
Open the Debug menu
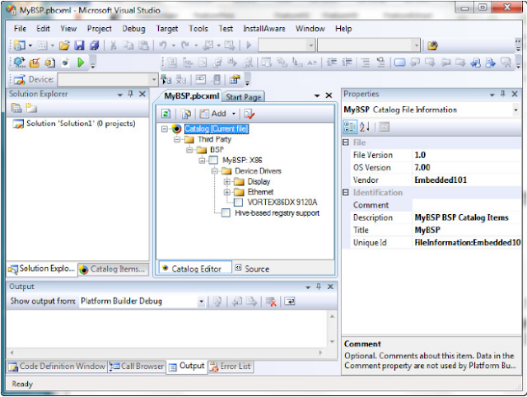[x=133, y=29]
